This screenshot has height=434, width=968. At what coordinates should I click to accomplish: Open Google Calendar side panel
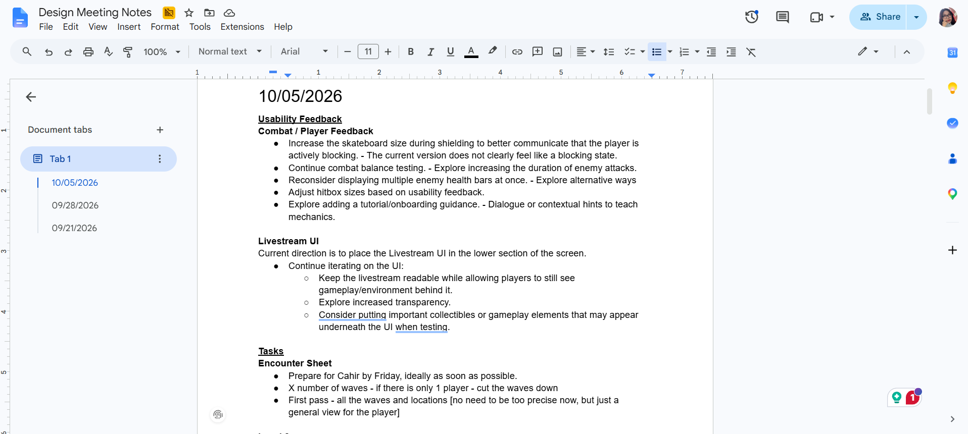coord(952,52)
